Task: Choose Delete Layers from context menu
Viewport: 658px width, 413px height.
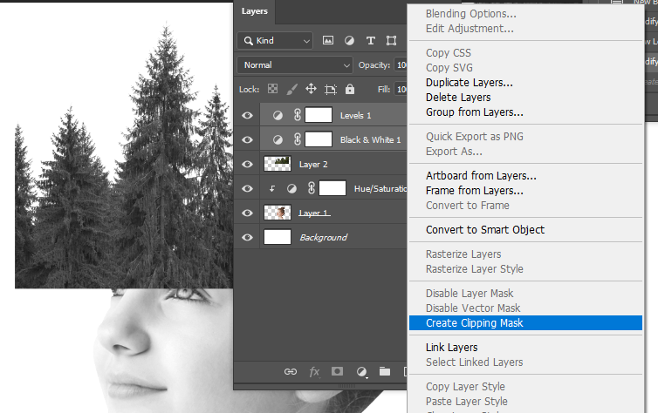Action: click(458, 98)
